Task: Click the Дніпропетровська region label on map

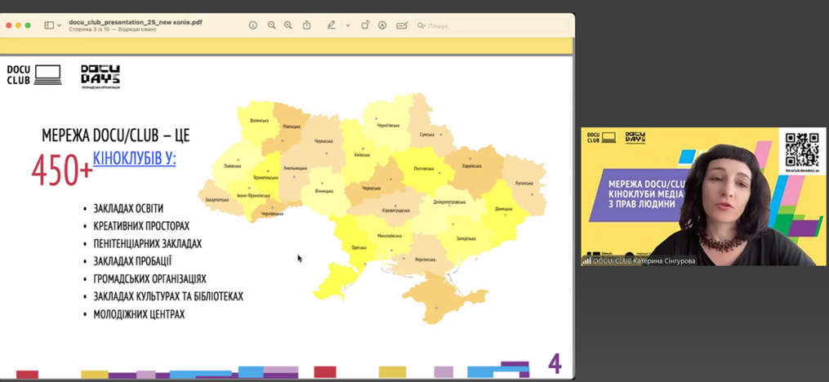Action: [449, 202]
